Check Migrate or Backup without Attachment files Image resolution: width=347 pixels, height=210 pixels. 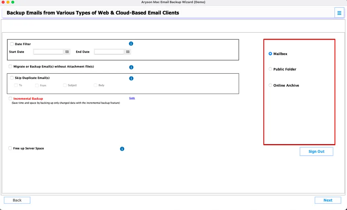click(10, 66)
